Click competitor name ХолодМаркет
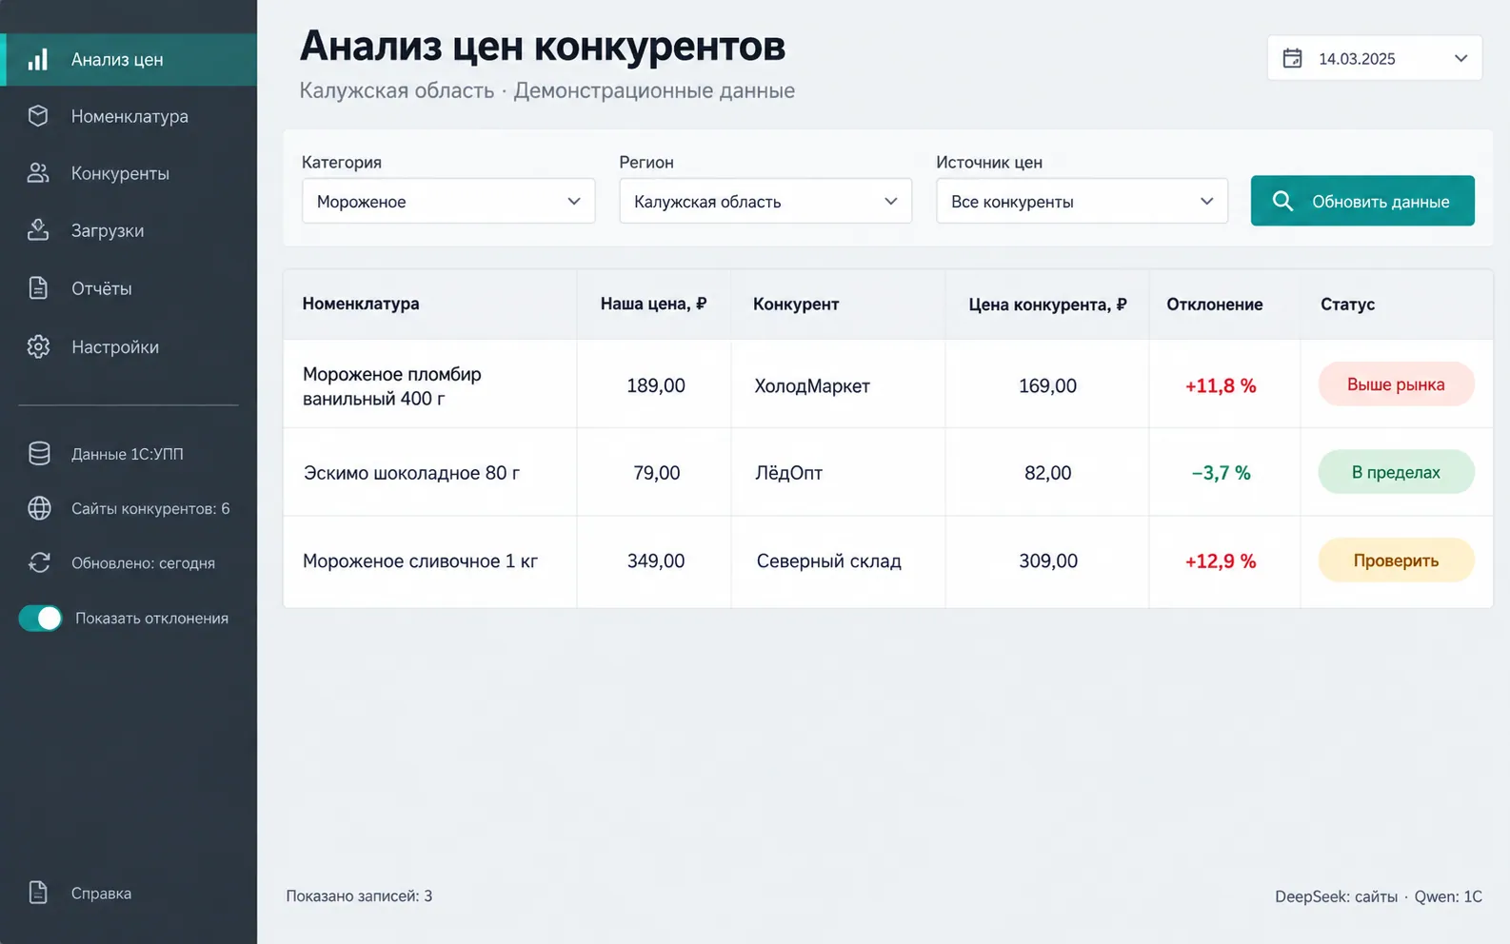Viewport: 1510px width, 944px height. pos(812,385)
